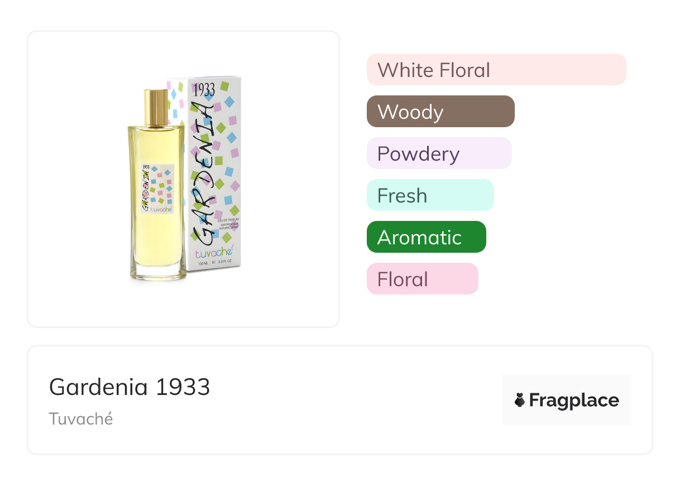Click the Fragplace bottle logo icon
The height and width of the screenshot is (482, 680).
click(520, 400)
